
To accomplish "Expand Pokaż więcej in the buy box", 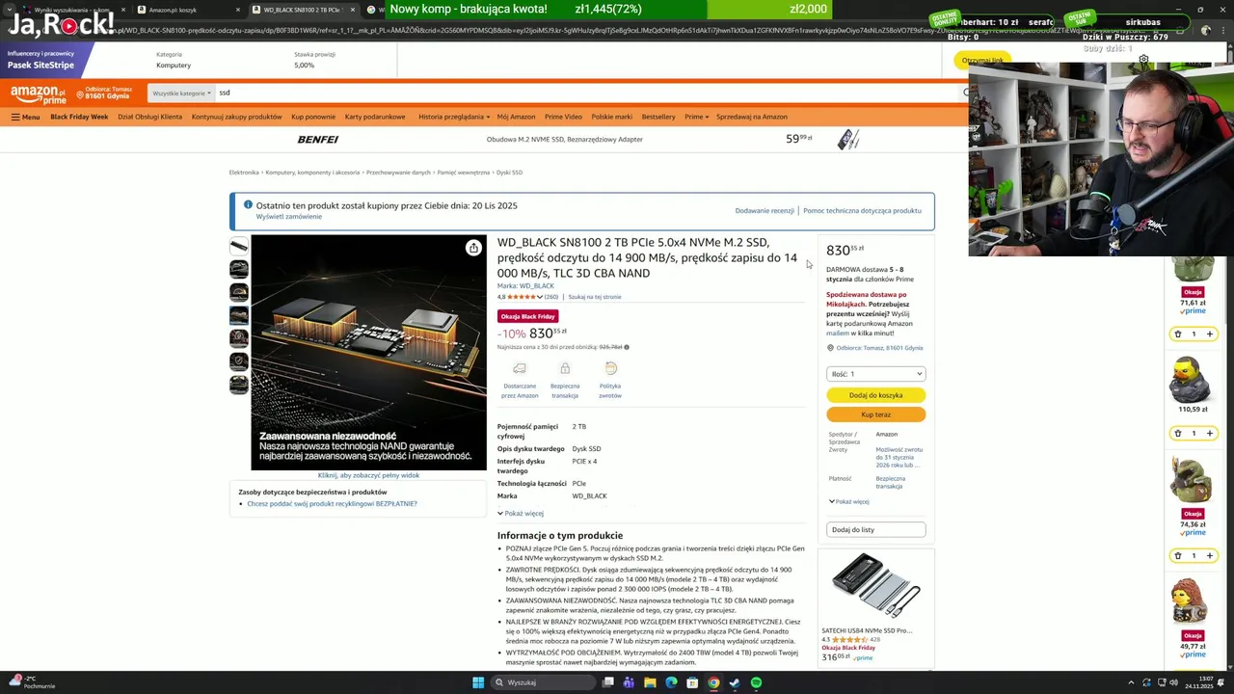I will tap(848, 501).
